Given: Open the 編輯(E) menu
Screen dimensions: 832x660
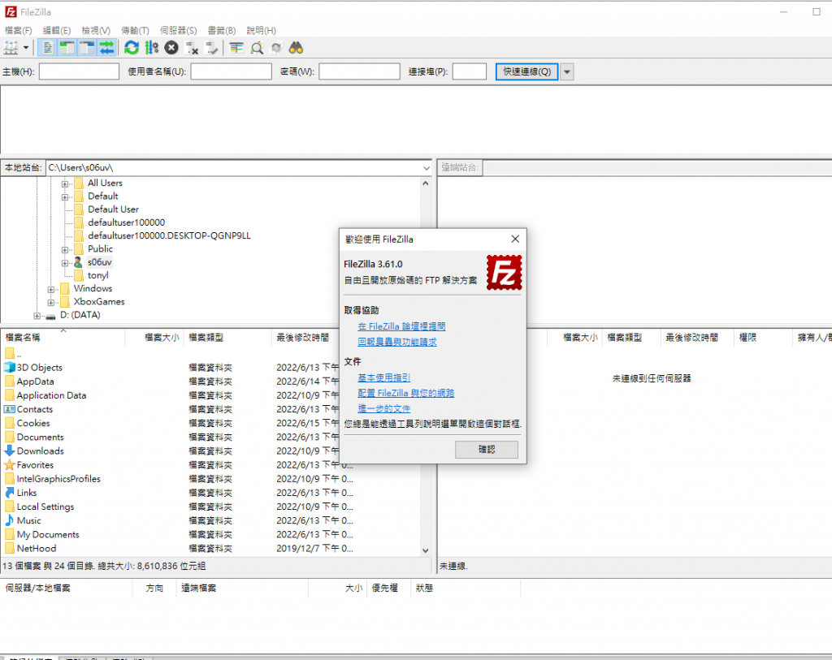Looking at the screenshot, I should click(x=57, y=31).
